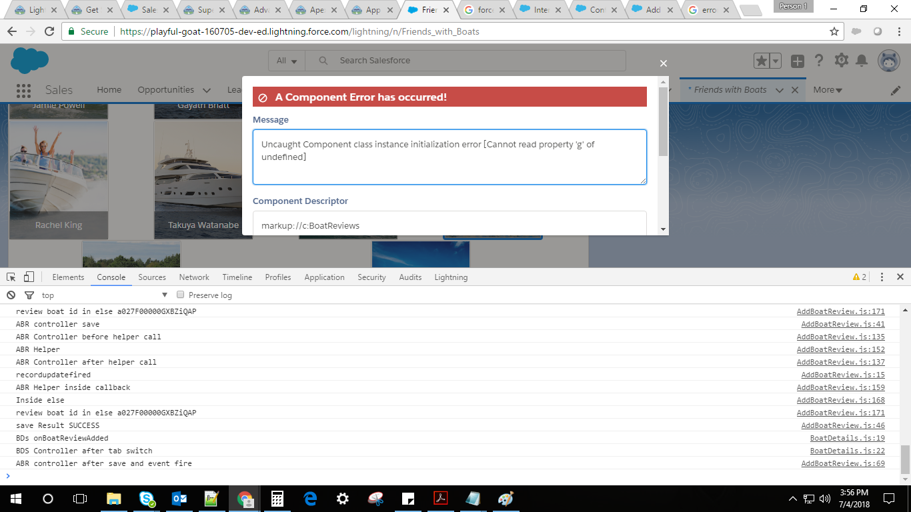Open the DevTools Profiles tab
The width and height of the screenshot is (911, 512).
(278, 277)
